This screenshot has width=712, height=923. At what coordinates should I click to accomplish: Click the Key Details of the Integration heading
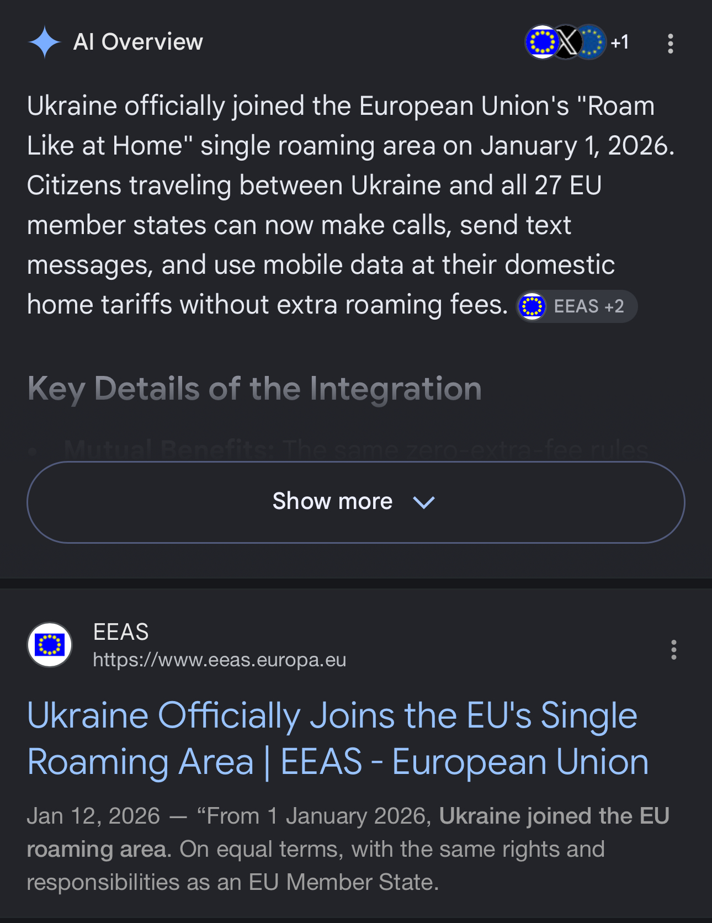tap(254, 389)
